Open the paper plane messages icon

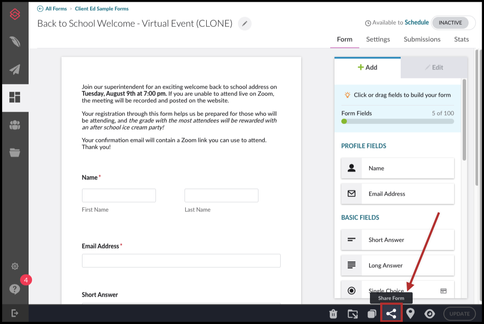[x=15, y=69]
